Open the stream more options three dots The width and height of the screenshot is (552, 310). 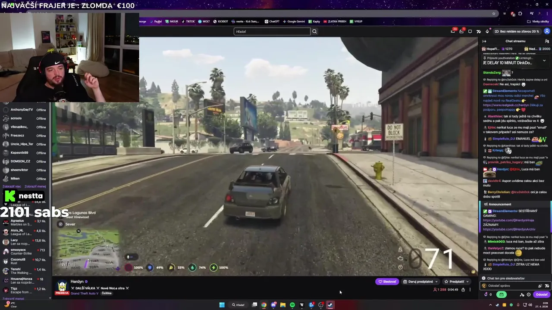[x=470, y=290]
